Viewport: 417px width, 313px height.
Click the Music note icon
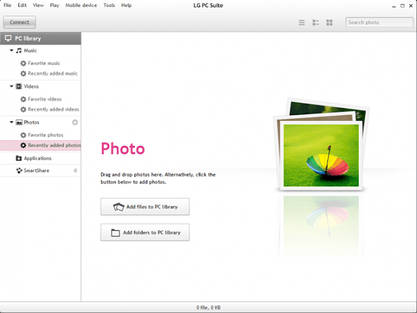(x=19, y=50)
